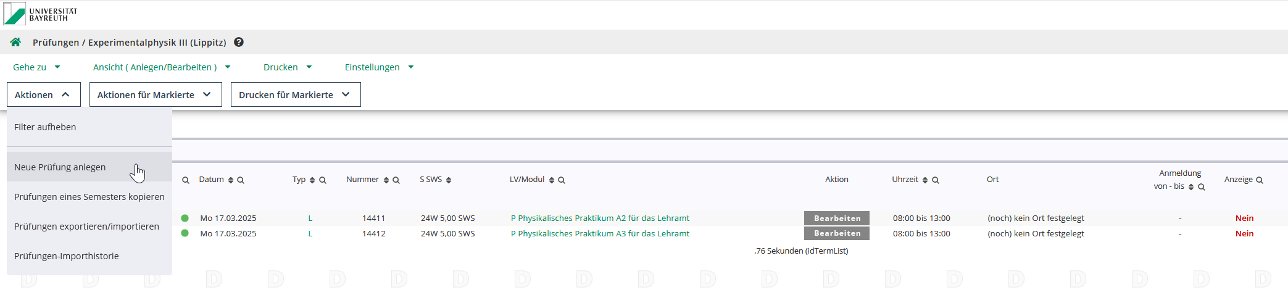Image resolution: width=1288 pixels, height=295 pixels.
Task: Click green status dot for exam 14412
Action: (185, 233)
